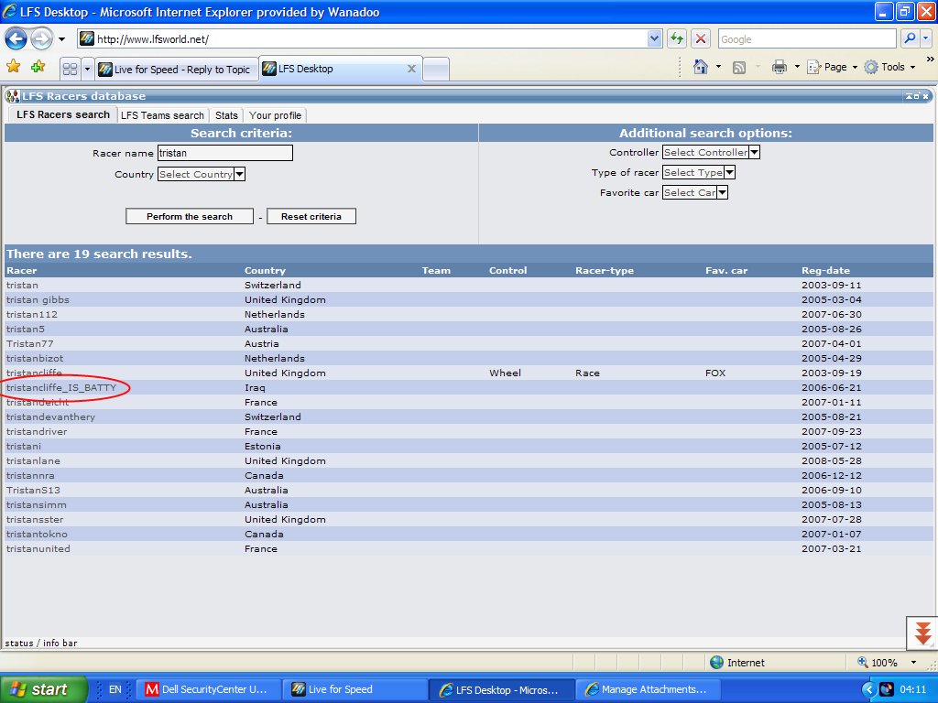The width and height of the screenshot is (938, 703).
Task: Click the address bar URL field
Action: click(x=362, y=39)
